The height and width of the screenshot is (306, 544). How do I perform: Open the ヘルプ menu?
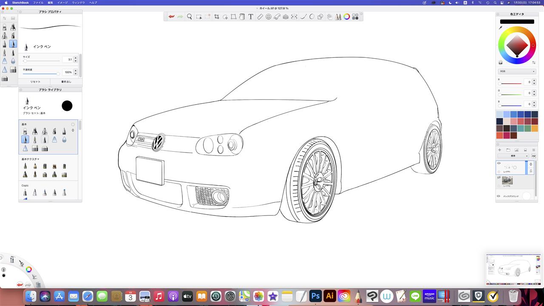pos(93,3)
